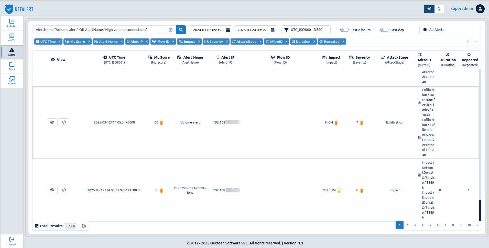The width and height of the screenshot is (489, 248).
Task: Go to results page 10
Action: pos(469,225)
